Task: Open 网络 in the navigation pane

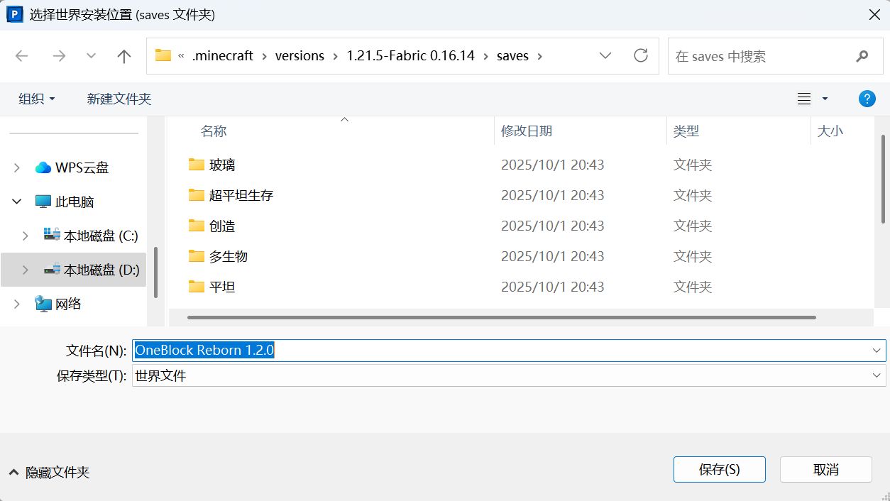Action: pos(68,304)
